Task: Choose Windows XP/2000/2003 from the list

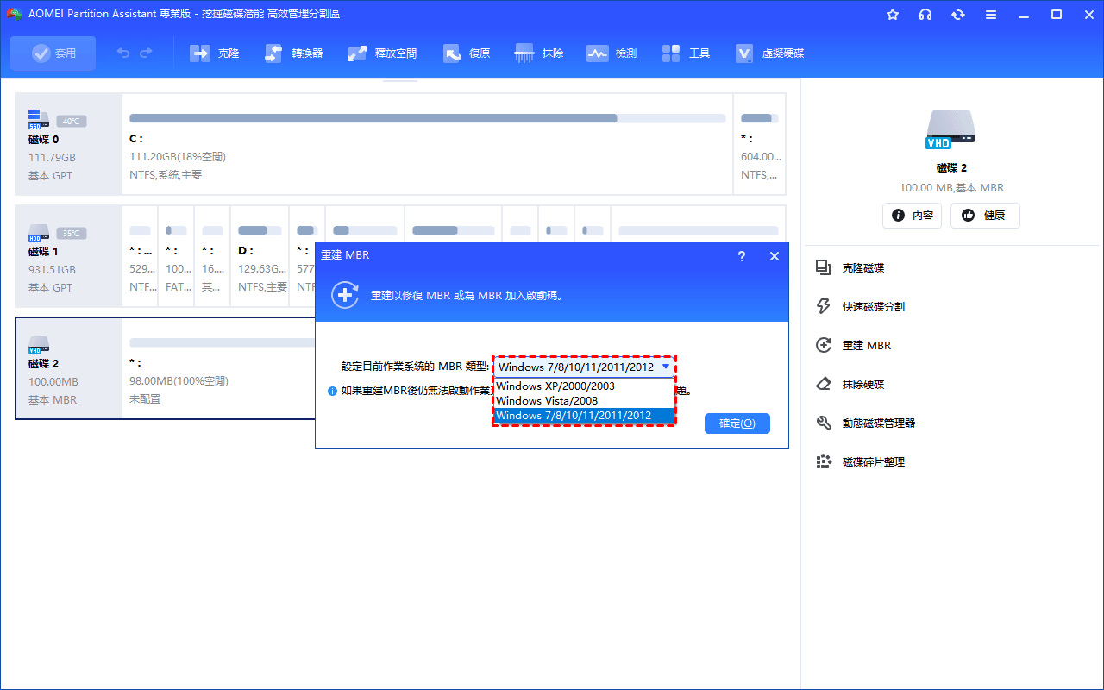Action: point(555,386)
